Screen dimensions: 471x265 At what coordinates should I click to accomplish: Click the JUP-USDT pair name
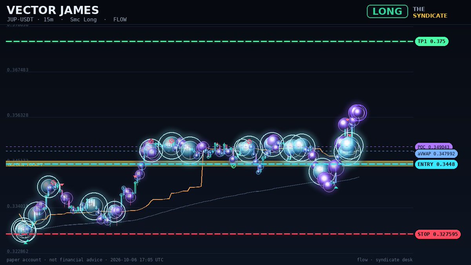pyautogui.click(x=20, y=20)
